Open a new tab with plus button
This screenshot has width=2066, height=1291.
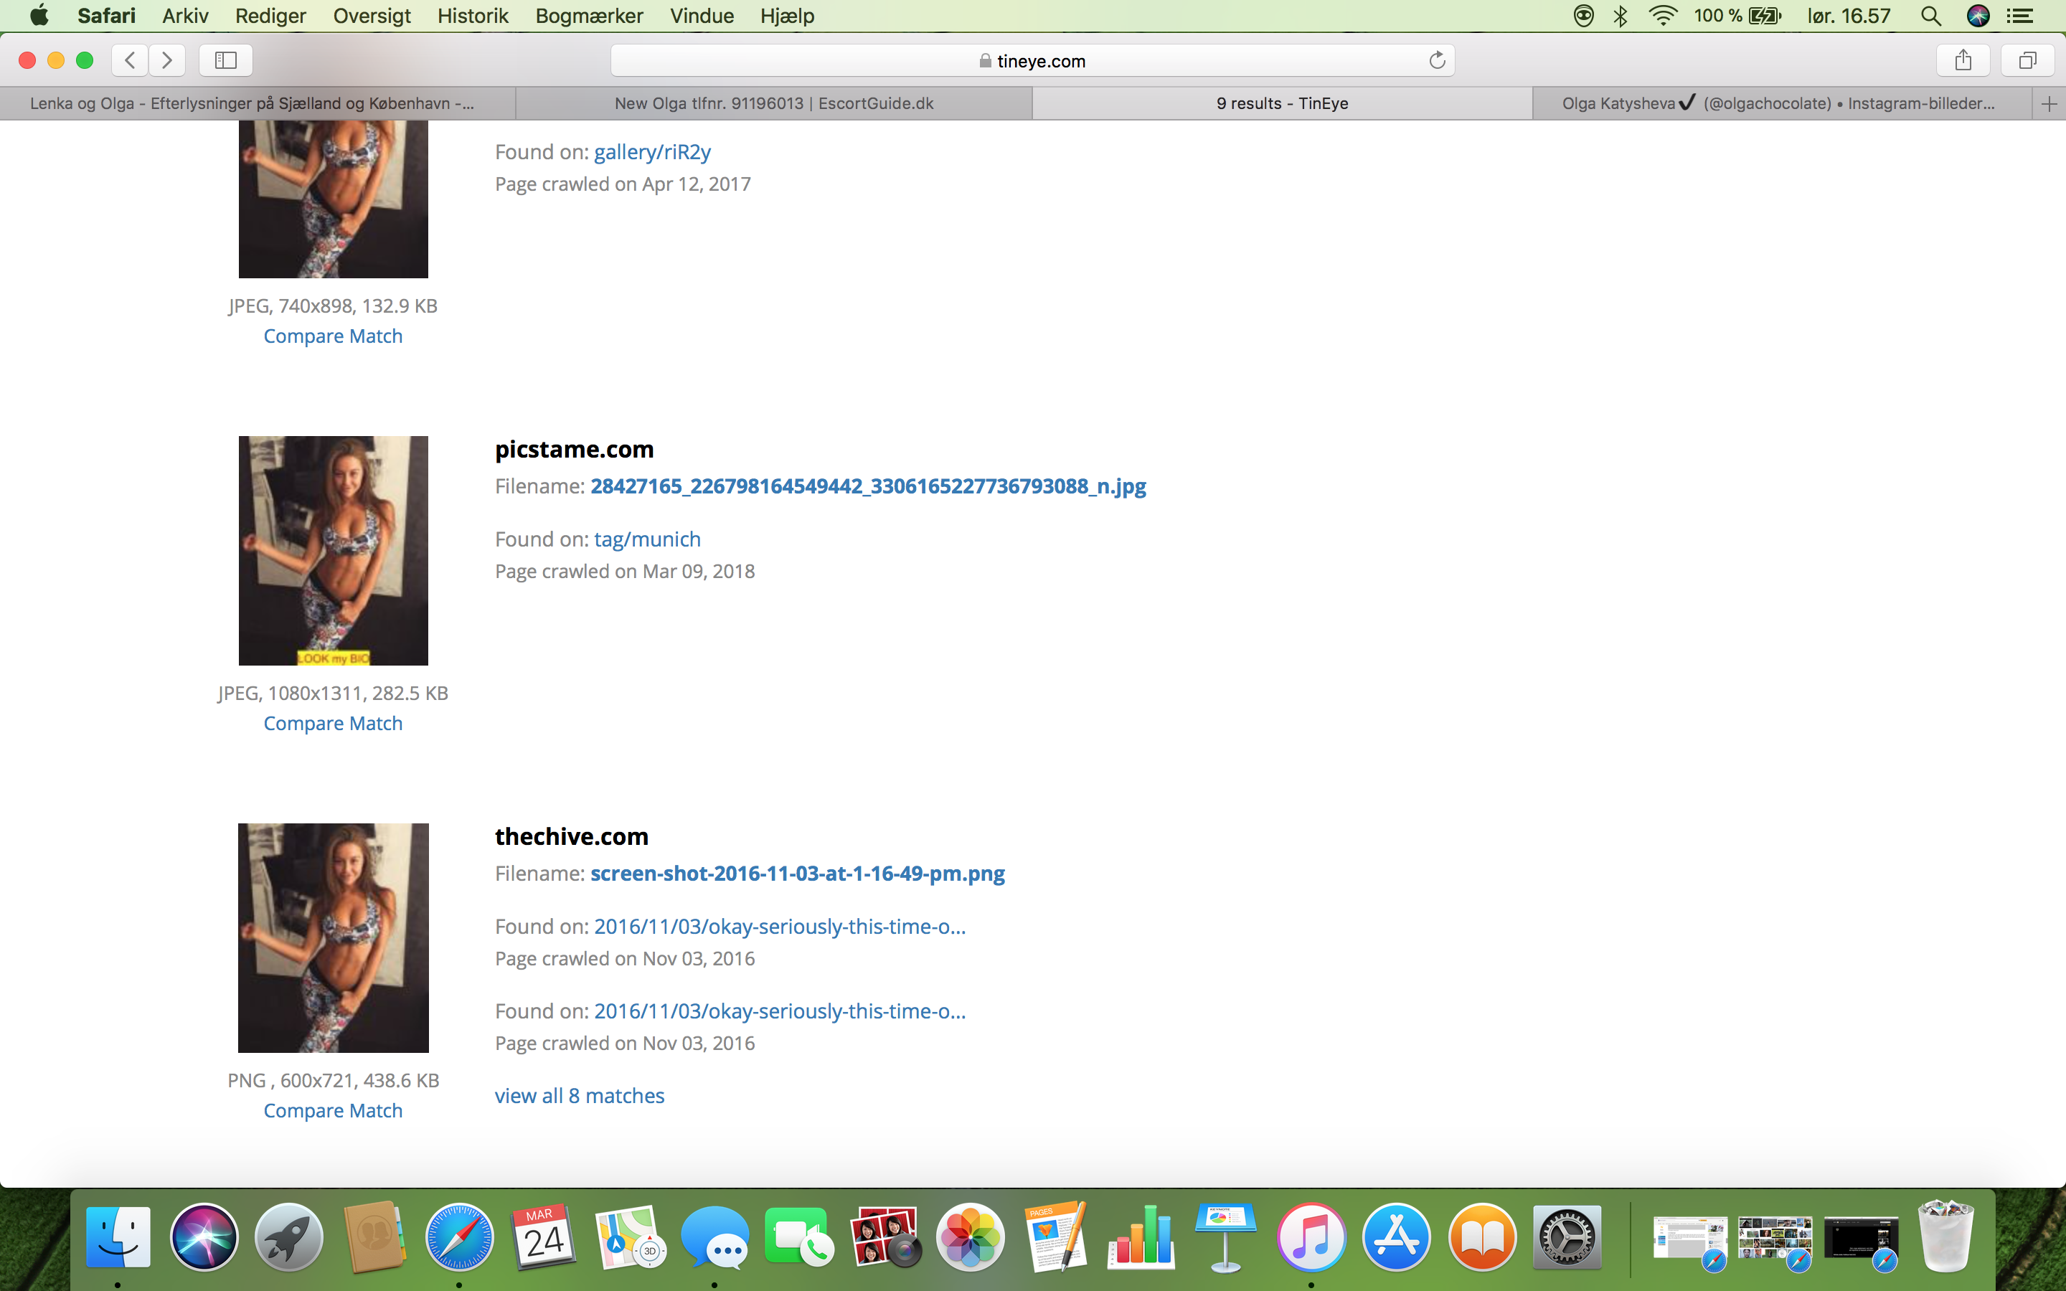pyautogui.click(x=2049, y=104)
